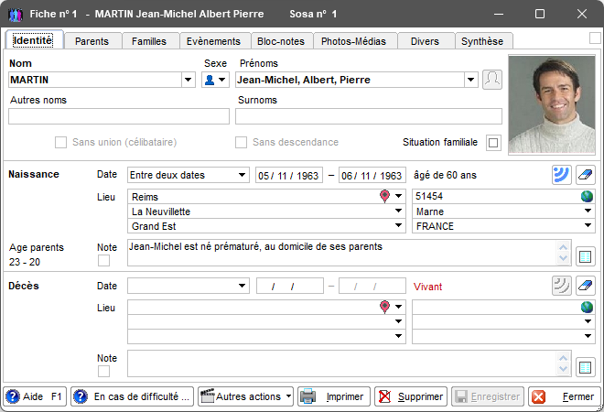
Task: Open the death date type dropdown
Action: pyautogui.click(x=242, y=286)
